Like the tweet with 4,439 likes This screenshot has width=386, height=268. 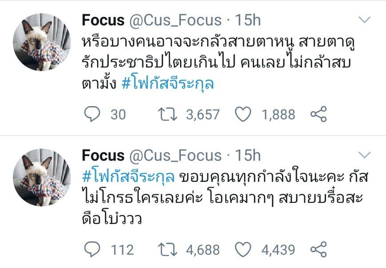click(x=243, y=249)
